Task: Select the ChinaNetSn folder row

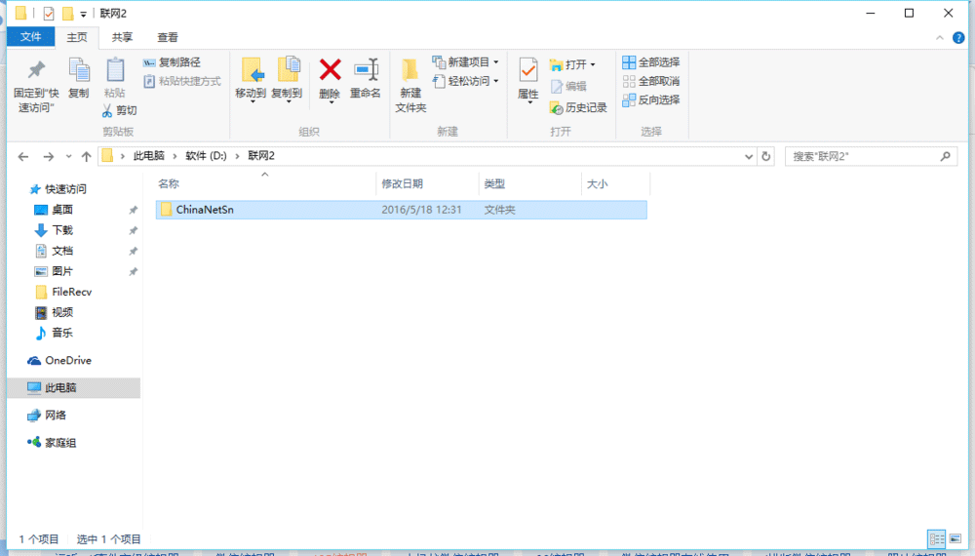Action: [x=401, y=210]
